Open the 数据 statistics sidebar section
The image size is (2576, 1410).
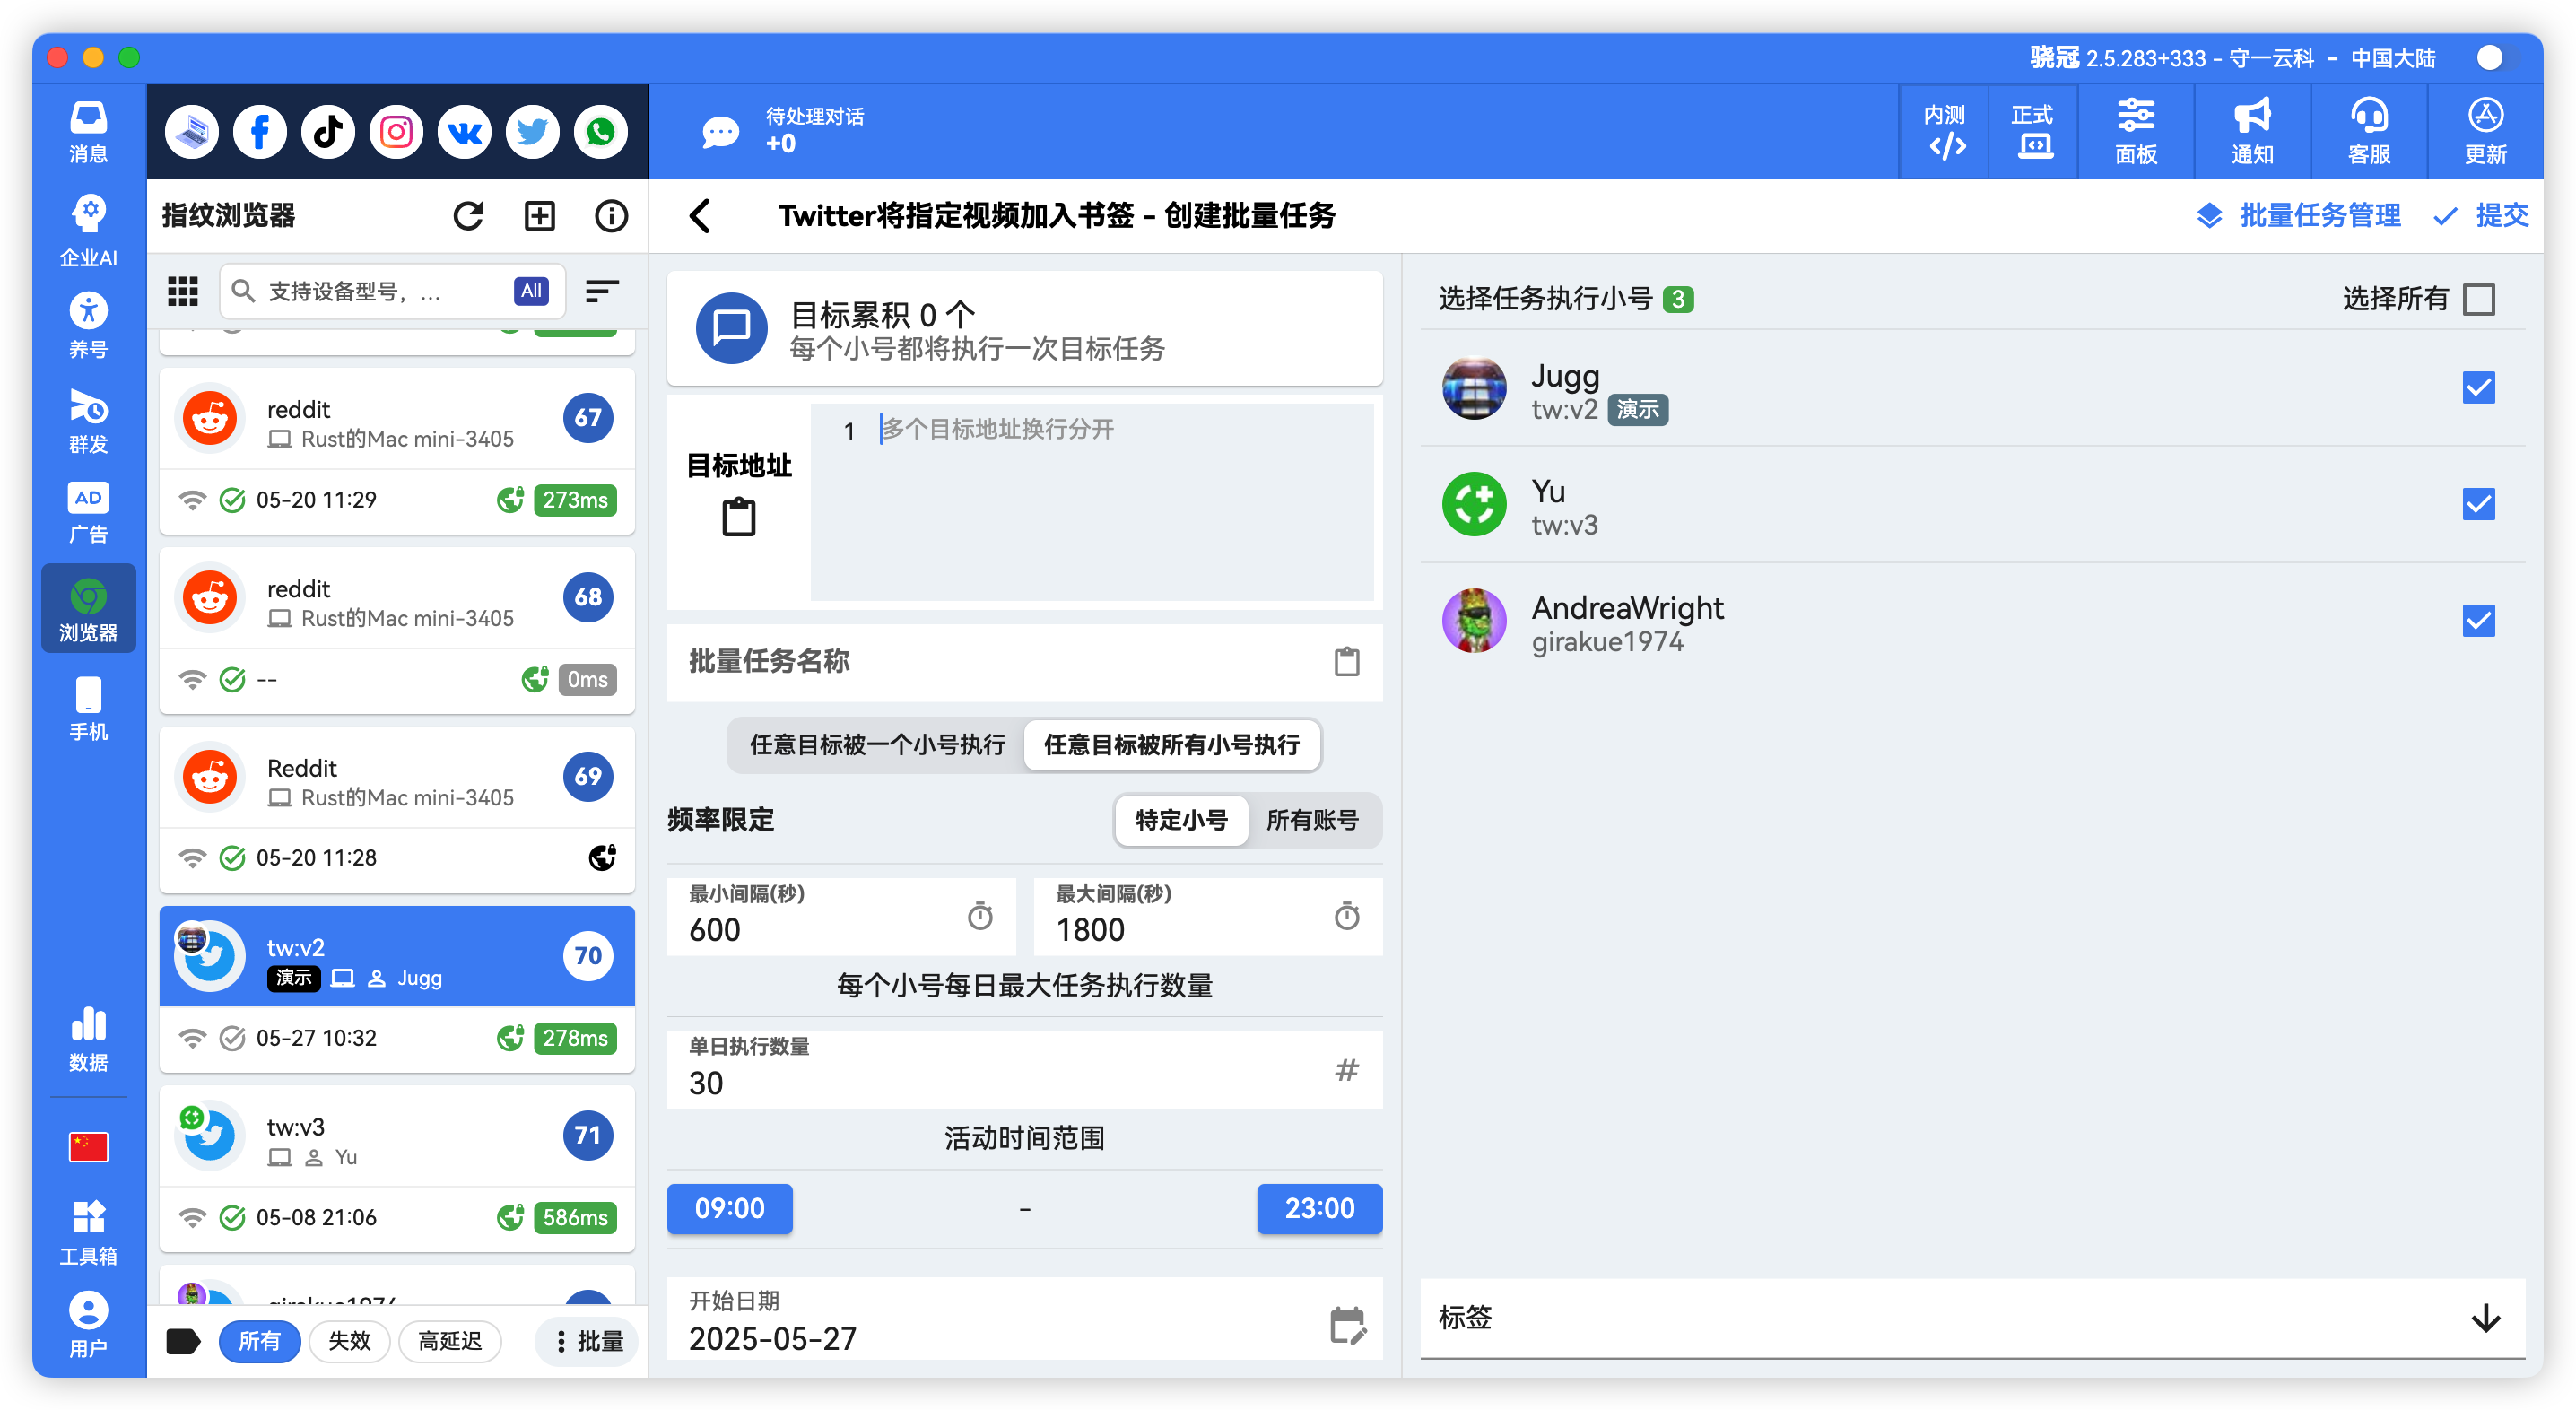88,1040
